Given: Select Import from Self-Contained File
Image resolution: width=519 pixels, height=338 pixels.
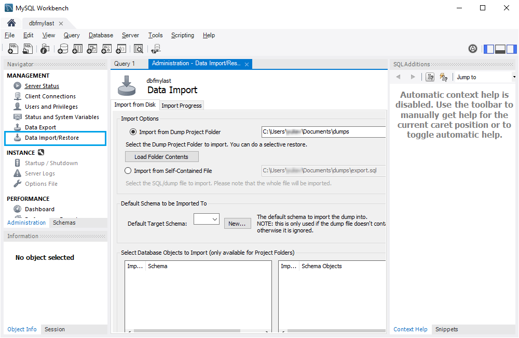Looking at the screenshot, I should point(128,171).
